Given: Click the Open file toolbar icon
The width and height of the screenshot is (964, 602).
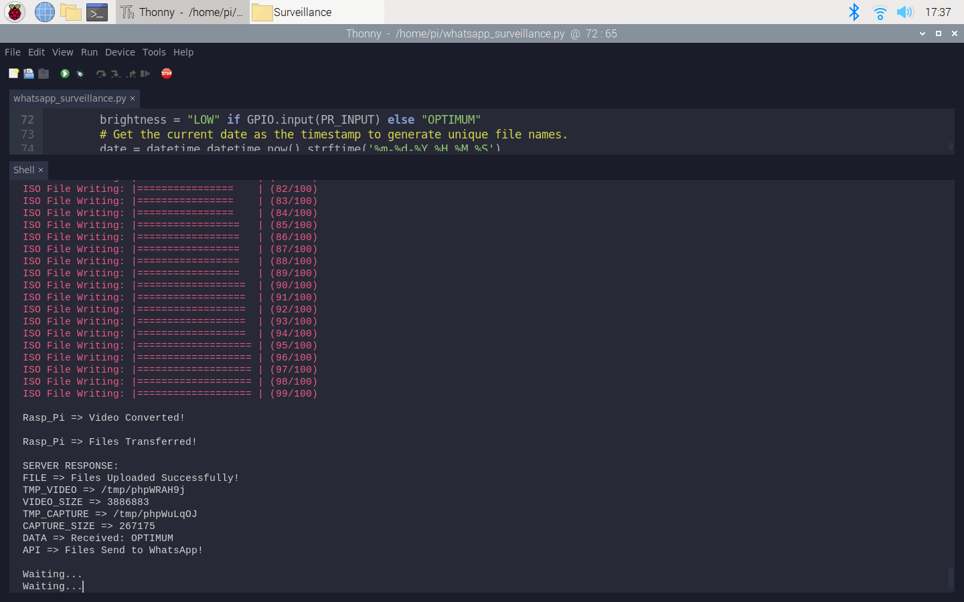Looking at the screenshot, I should pos(29,74).
